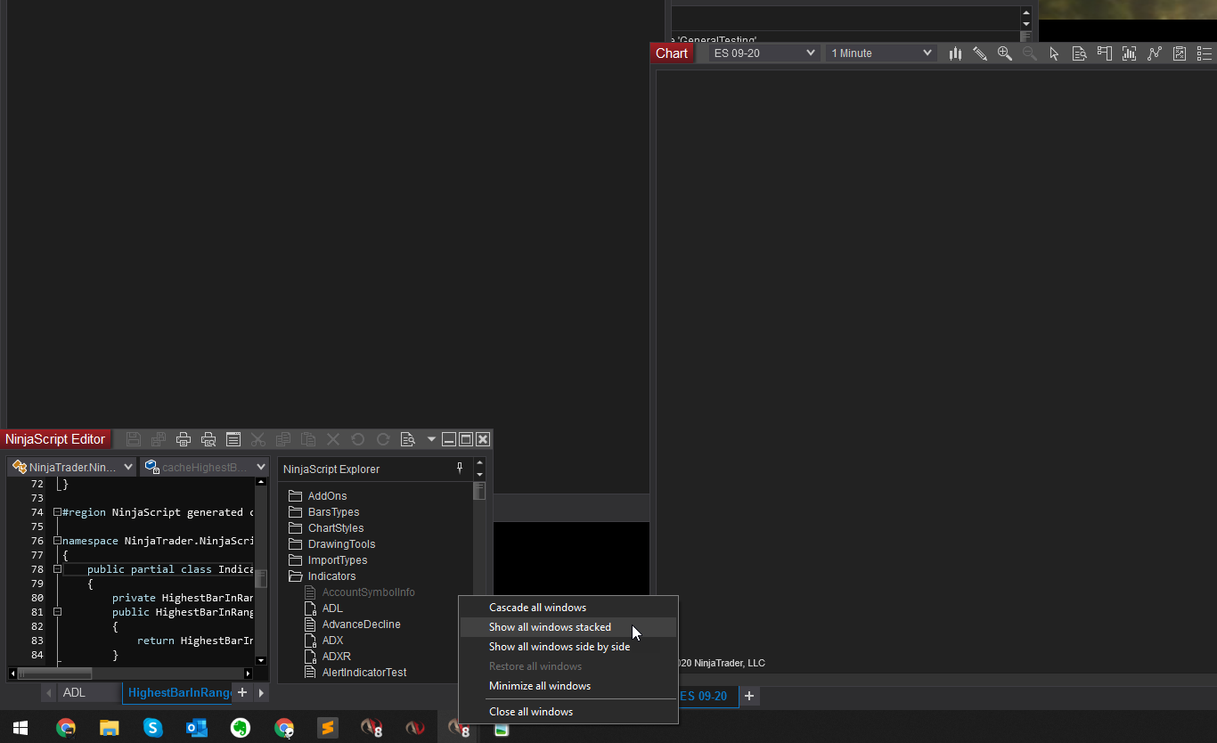Print the script from NinjaScript Editor
This screenshot has width=1217, height=743.
(x=184, y=439)
